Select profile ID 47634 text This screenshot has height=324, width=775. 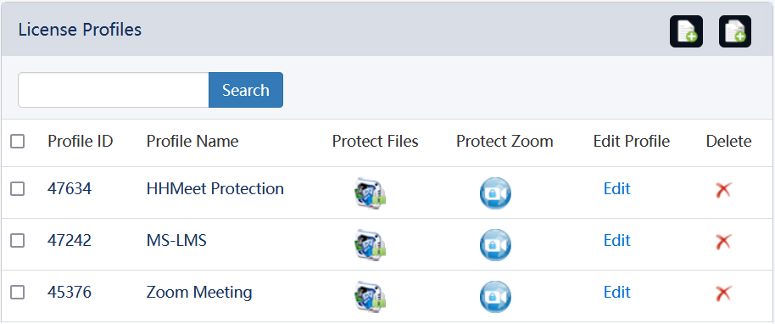(70, 188)
